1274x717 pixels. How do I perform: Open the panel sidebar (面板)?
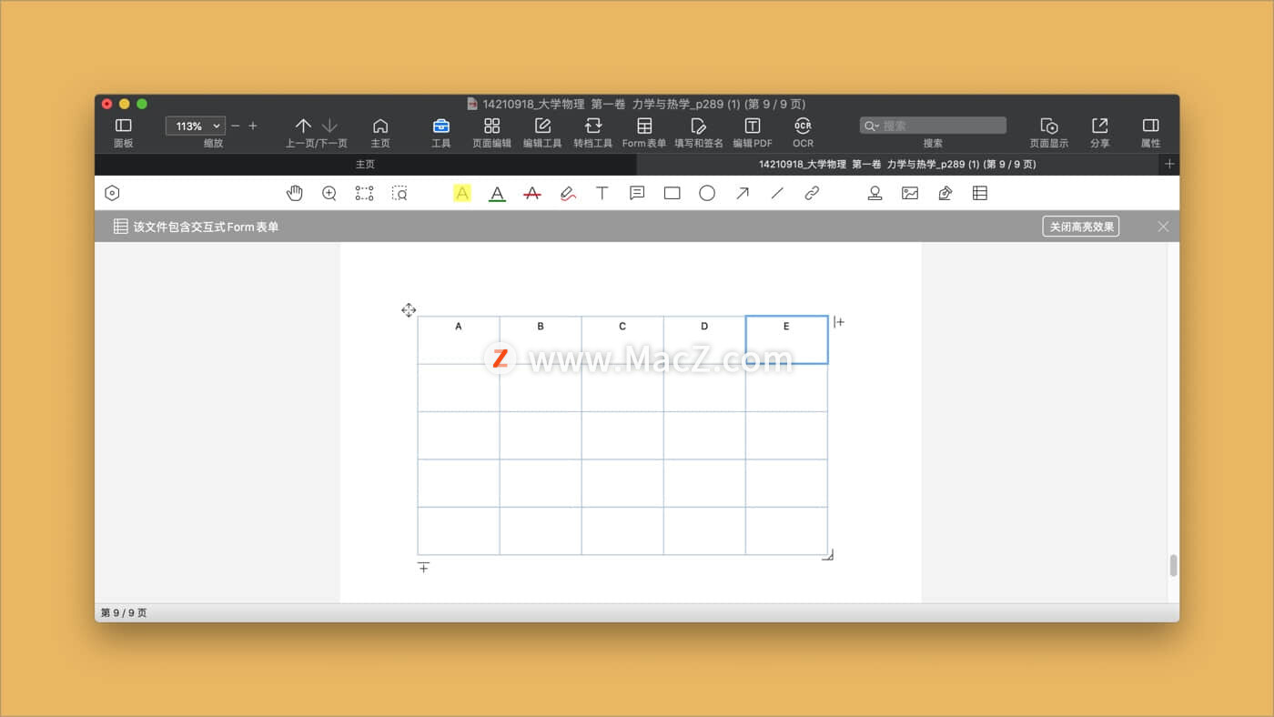124,126
